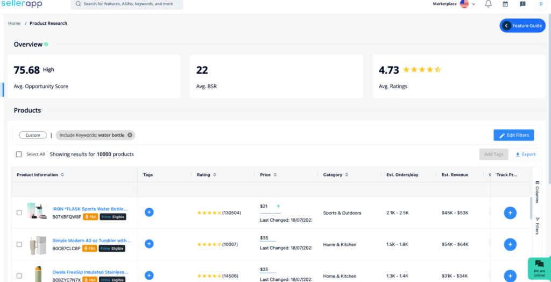
Task: Click the $45K - $53K revenue cell
Action: click(x=455, y=213)
